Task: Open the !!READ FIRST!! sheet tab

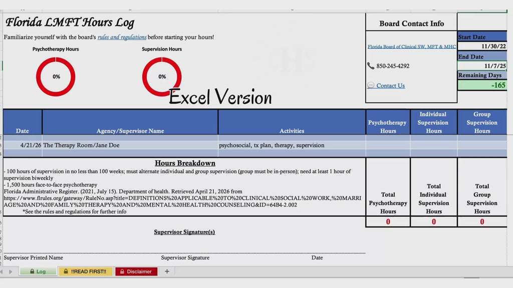Action: 86,271
